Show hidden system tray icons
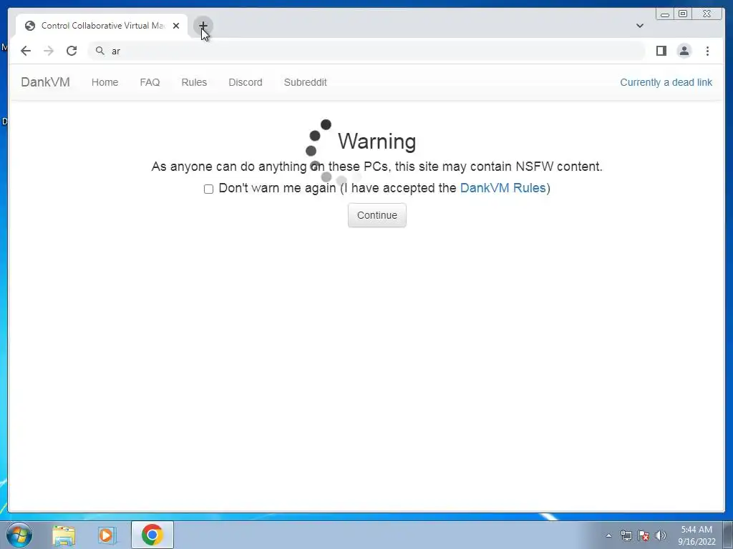 click(608, 535)
